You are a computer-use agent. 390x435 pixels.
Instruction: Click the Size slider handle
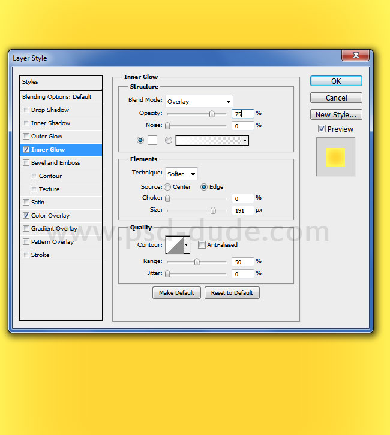[x=213, y=210]
